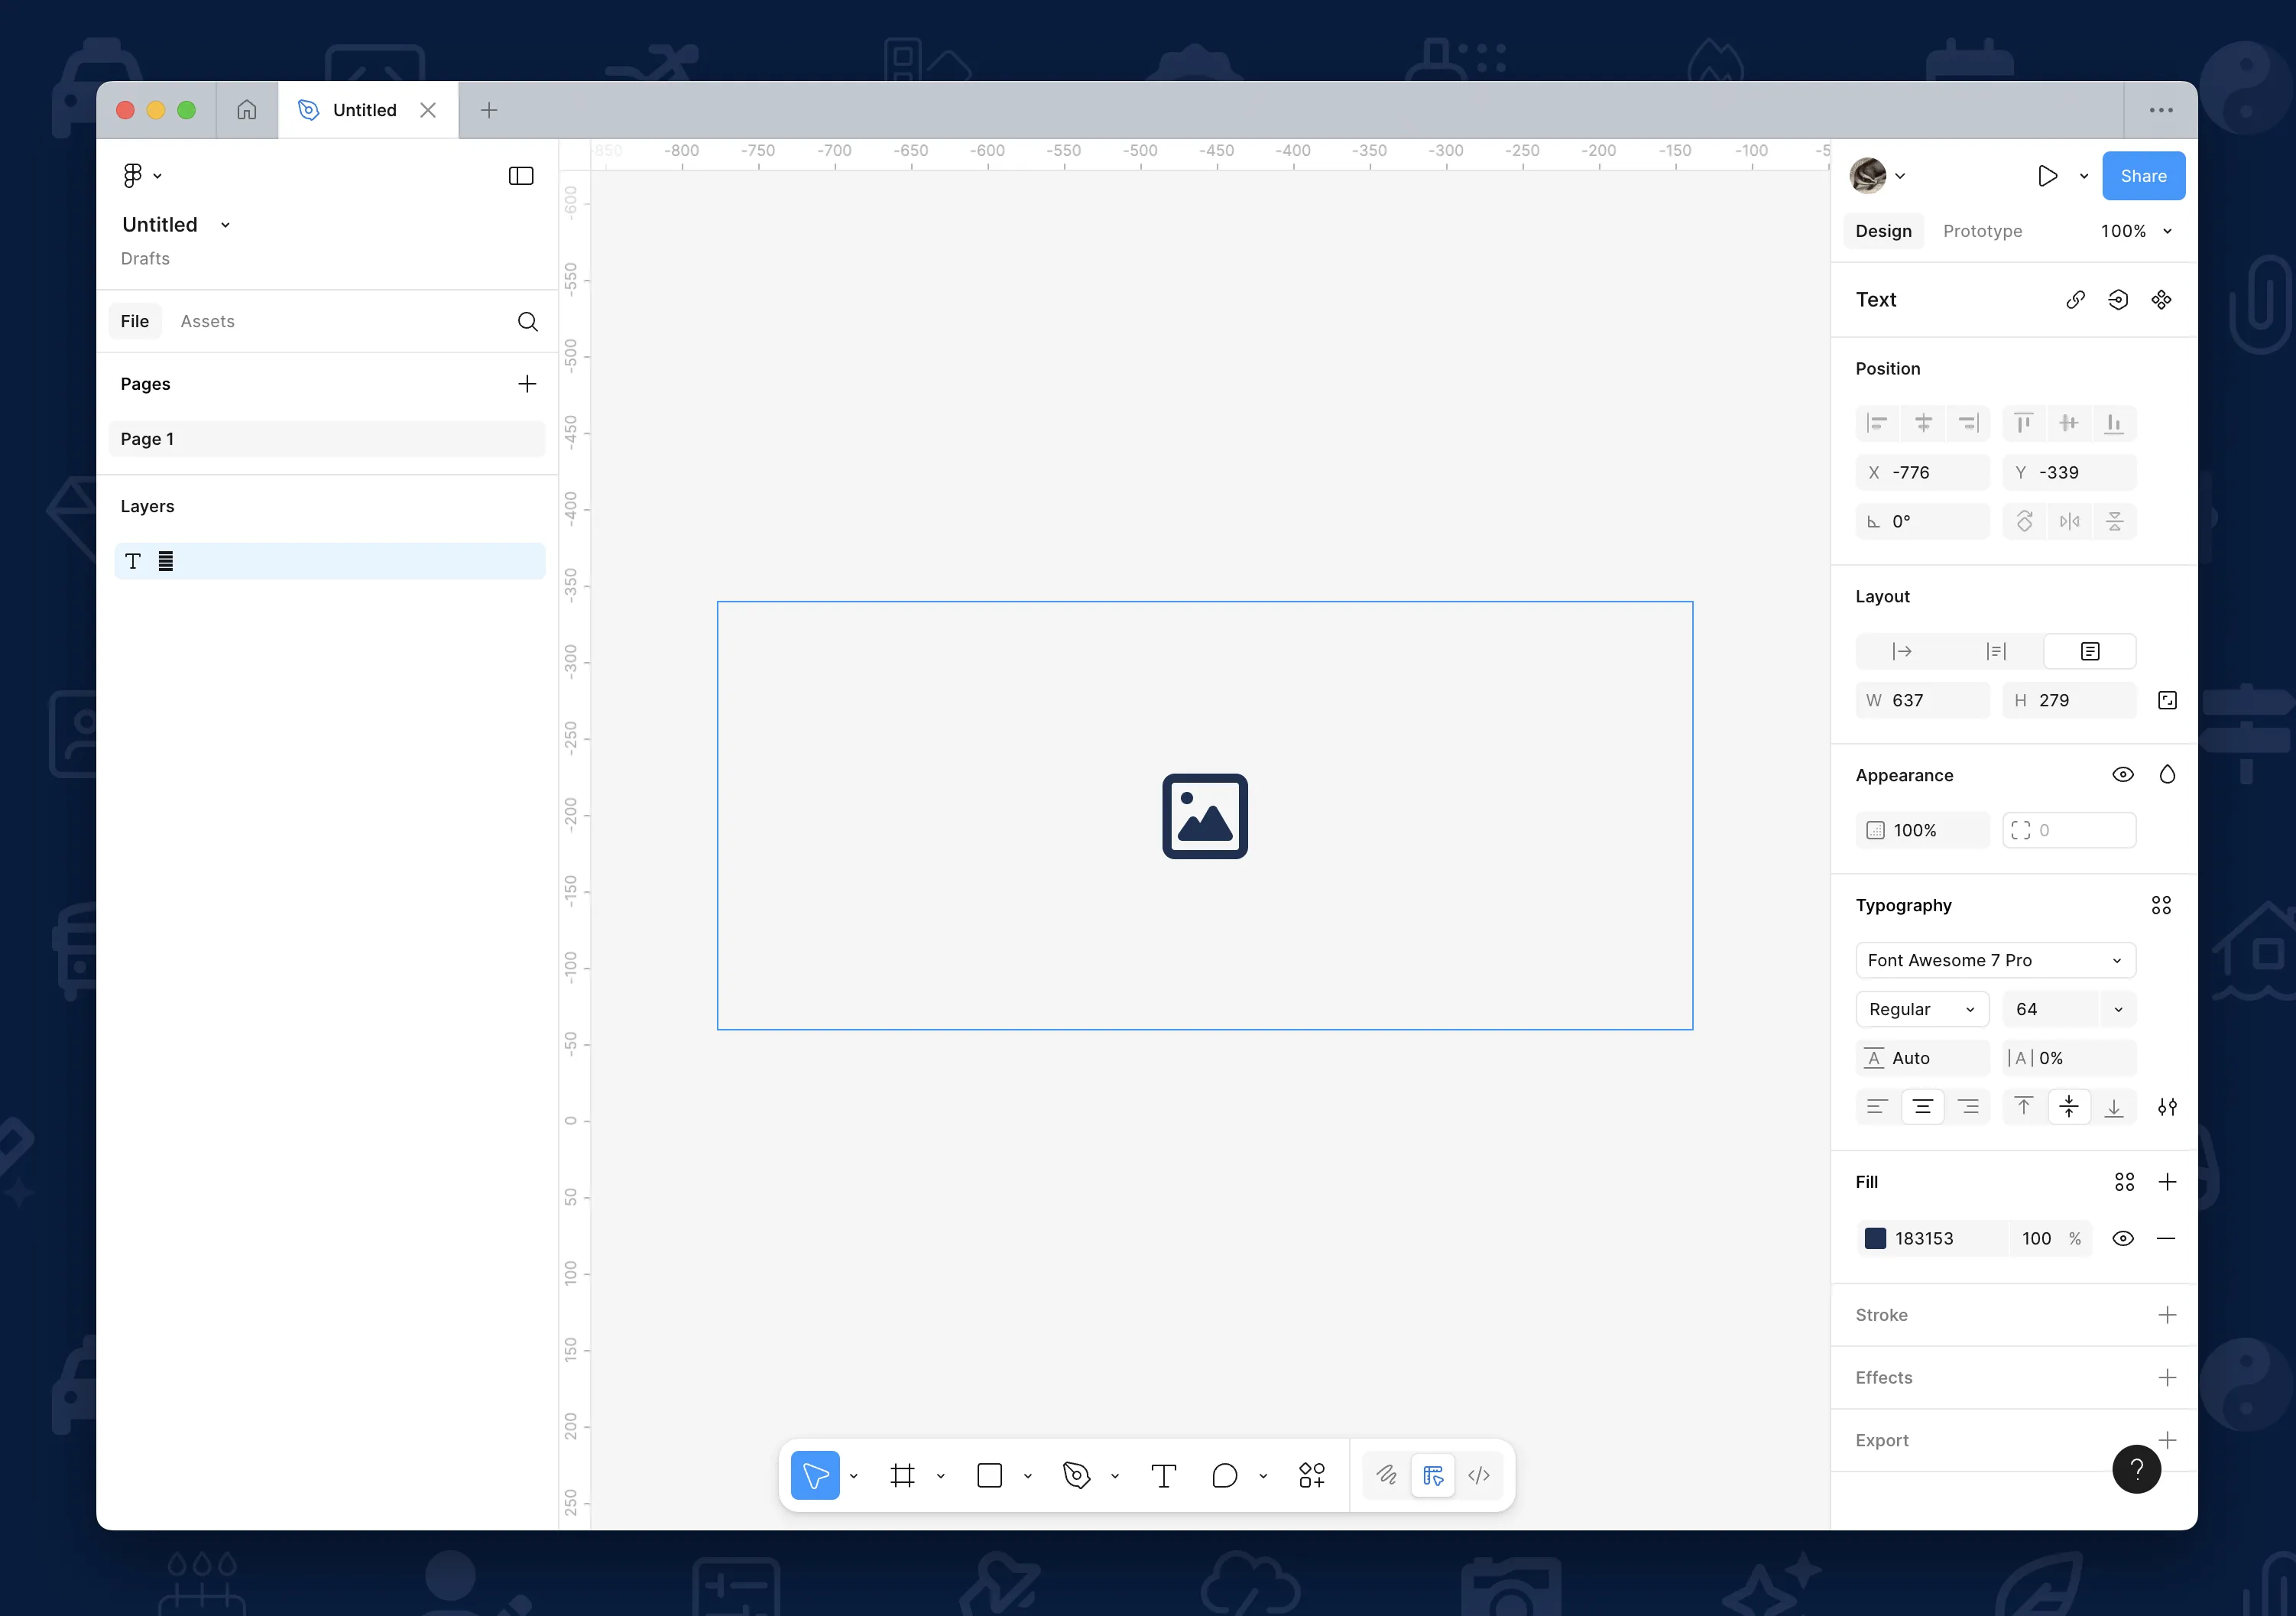Screen dimensions: 2296x1616
Task: Set text alignment to right
Action: 1968,1107
